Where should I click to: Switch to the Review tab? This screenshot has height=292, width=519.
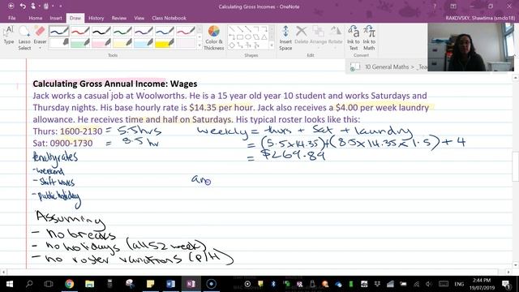coord(119,18)
